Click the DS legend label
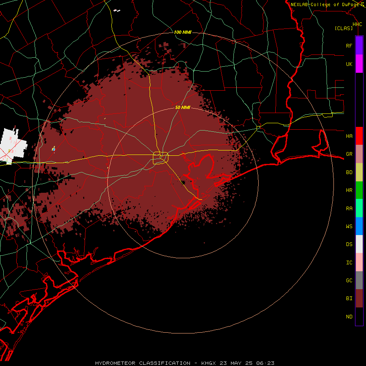Viewport: 366px width, 366px height. (x=349, y=244)
